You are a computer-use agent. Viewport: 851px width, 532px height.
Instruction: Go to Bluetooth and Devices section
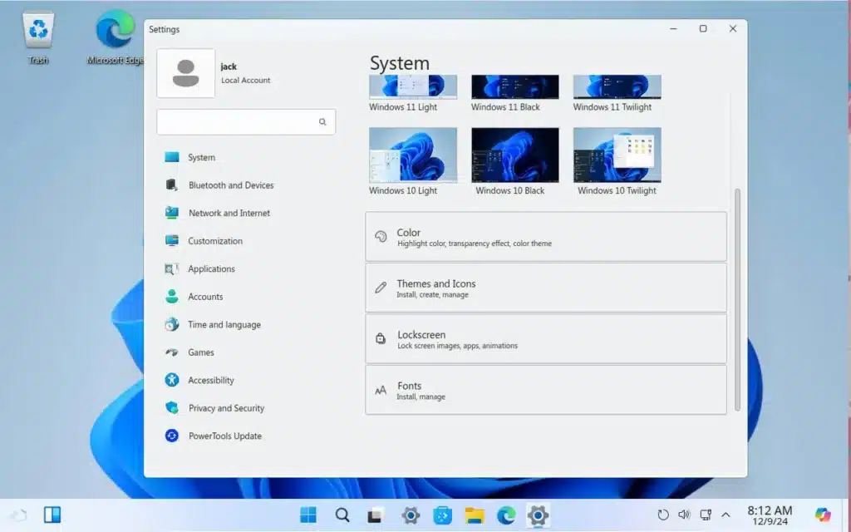coord(231,185)
